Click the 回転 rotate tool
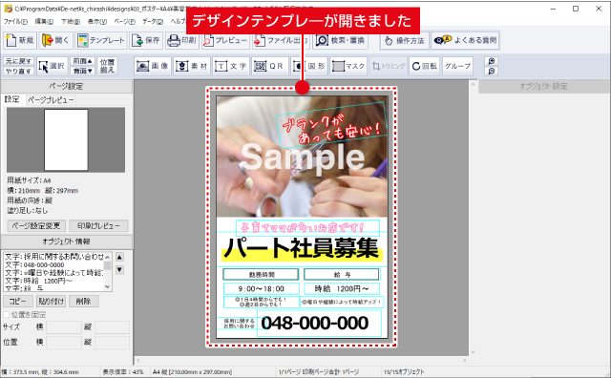Screen dimensions: 611x378 (424, 66)
